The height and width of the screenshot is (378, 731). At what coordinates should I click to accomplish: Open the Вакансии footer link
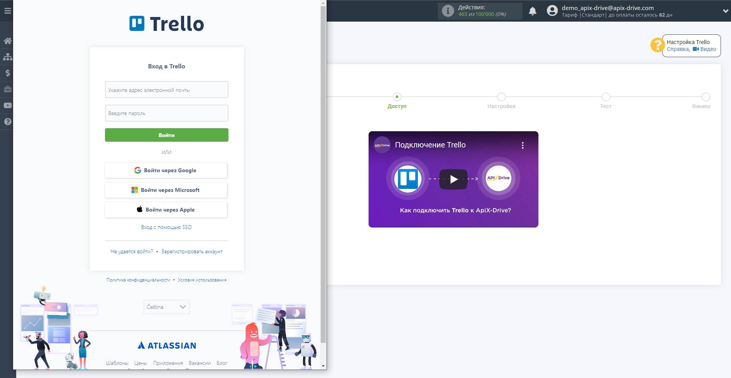200,363
